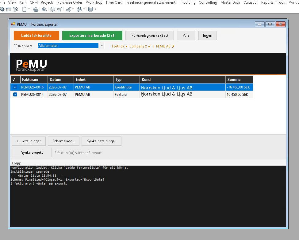
Task: Select the PEMU26-0015 invoice number cell
Action: 34,87
